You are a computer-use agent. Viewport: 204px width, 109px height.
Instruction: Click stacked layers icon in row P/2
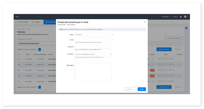tap(170, 76)
